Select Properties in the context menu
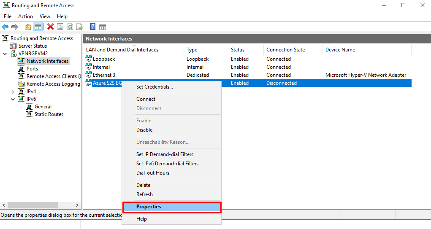The width and height of the screenshot is (431, 229). 149,207
